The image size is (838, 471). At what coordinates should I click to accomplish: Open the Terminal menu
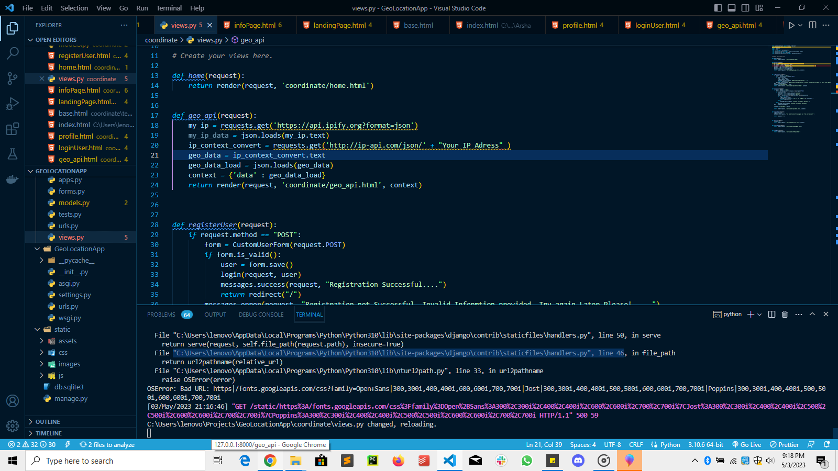pyautogui.click(x=169, y=8)
